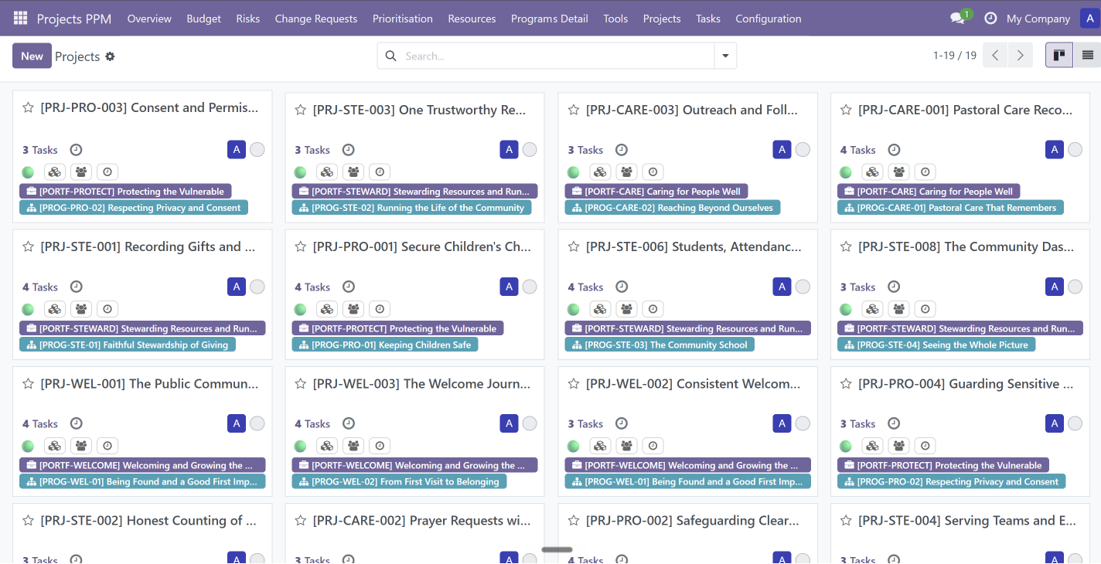Open the Change Requests menu
Image resolution: width=1101 pixels, height=564 pixels.
316,19
